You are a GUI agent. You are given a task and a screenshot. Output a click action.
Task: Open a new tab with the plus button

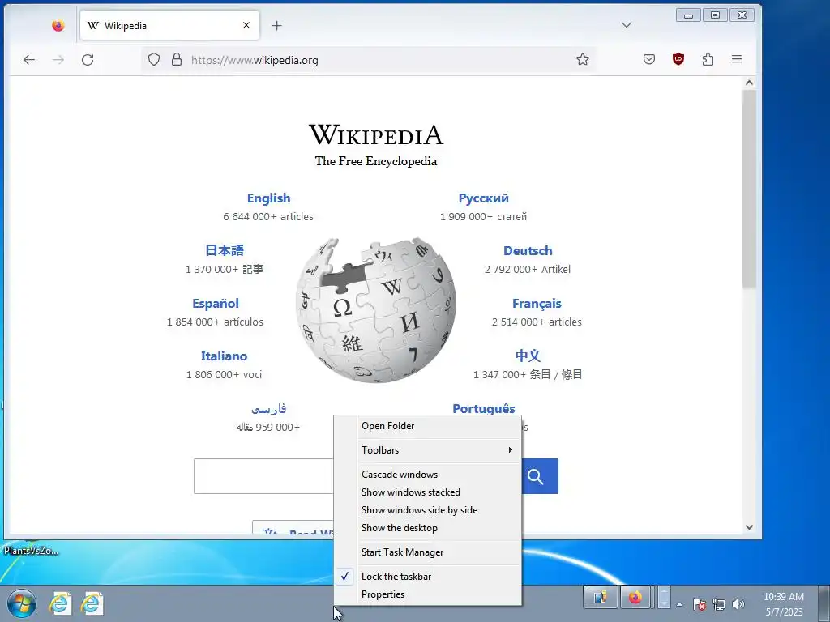click(x=277, y=25)
